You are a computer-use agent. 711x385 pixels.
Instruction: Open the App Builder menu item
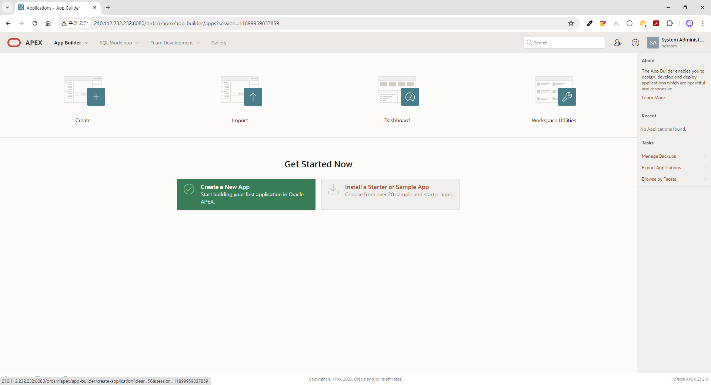coord(67,43)
